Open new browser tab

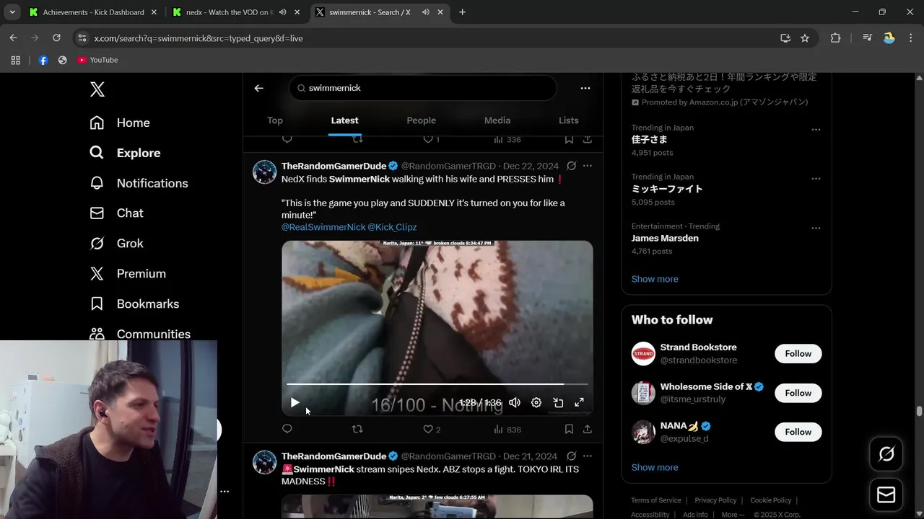pos(462,12)
